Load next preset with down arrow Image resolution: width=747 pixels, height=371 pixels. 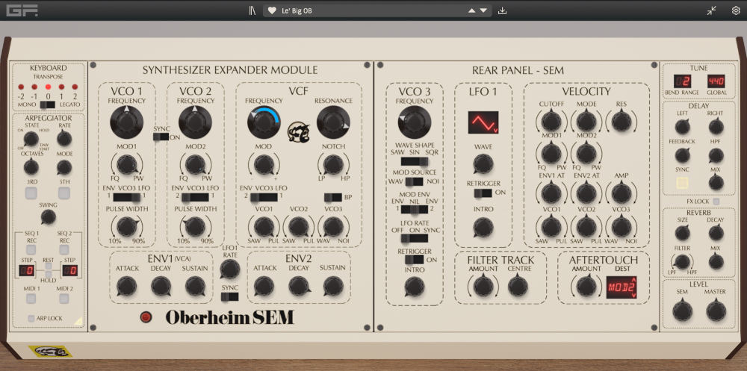coord(483,10)
